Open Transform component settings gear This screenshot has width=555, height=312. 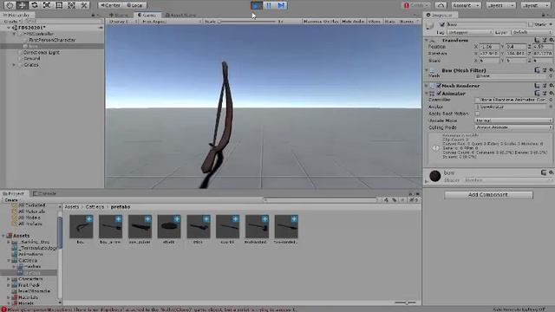point(552,41)
